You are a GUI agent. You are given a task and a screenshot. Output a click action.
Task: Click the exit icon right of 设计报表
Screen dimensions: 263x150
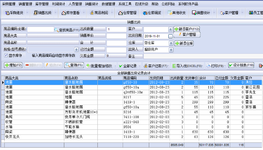(x=261, y=66)
